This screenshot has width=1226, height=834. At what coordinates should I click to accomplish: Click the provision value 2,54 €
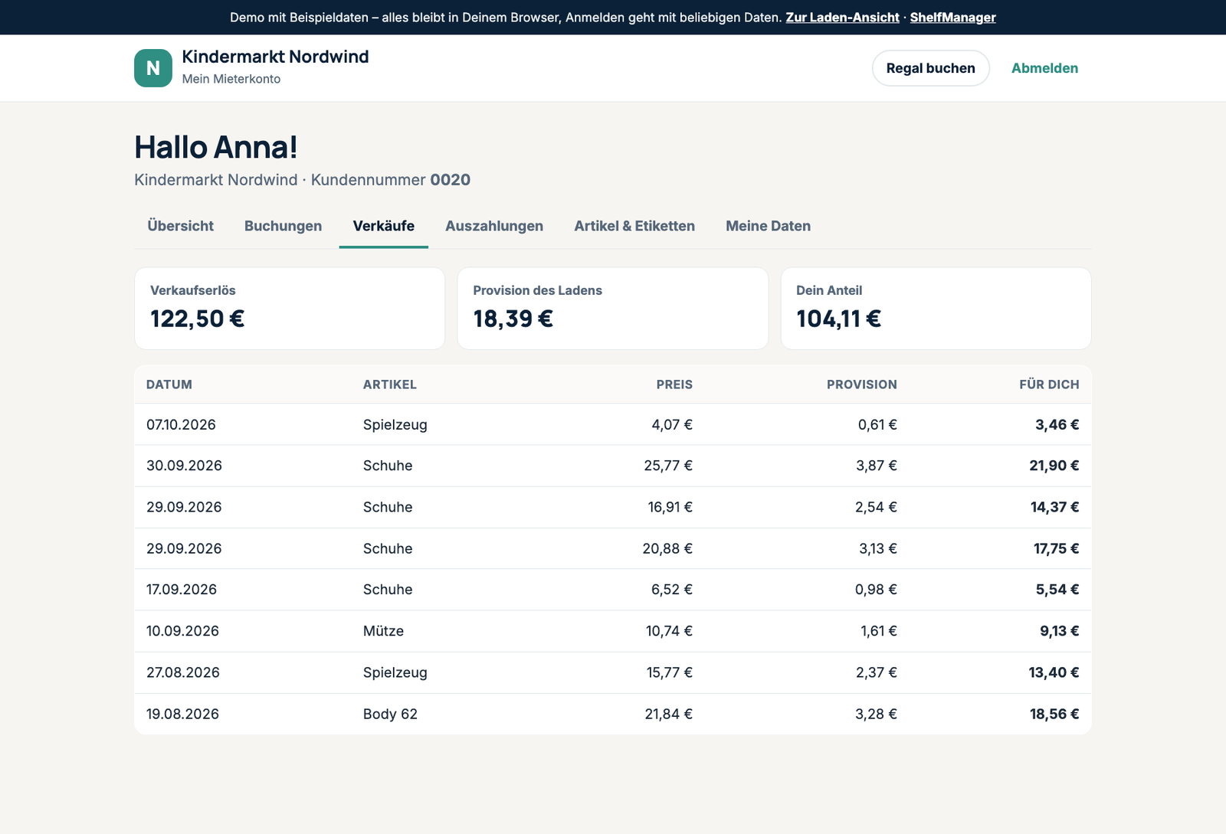[876, 507]
